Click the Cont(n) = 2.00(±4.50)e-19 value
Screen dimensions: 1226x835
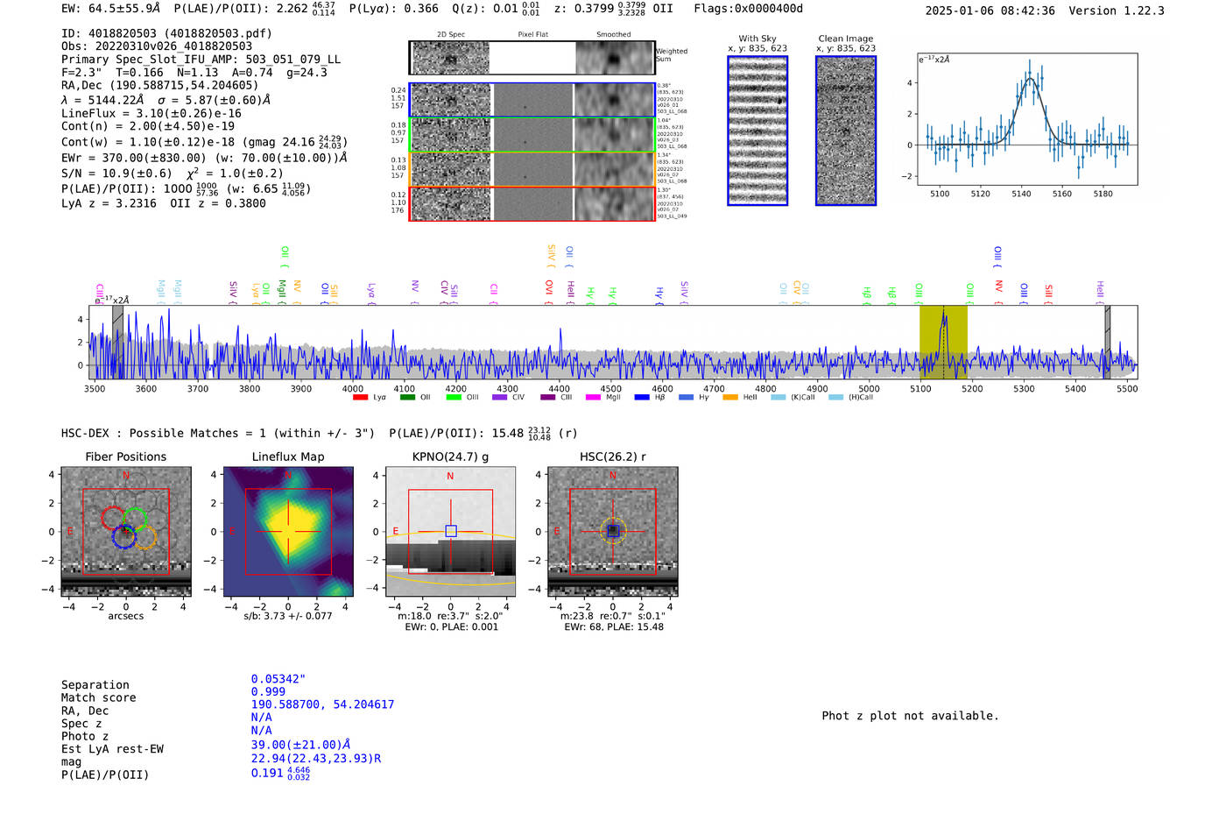(x=148, y=126)
